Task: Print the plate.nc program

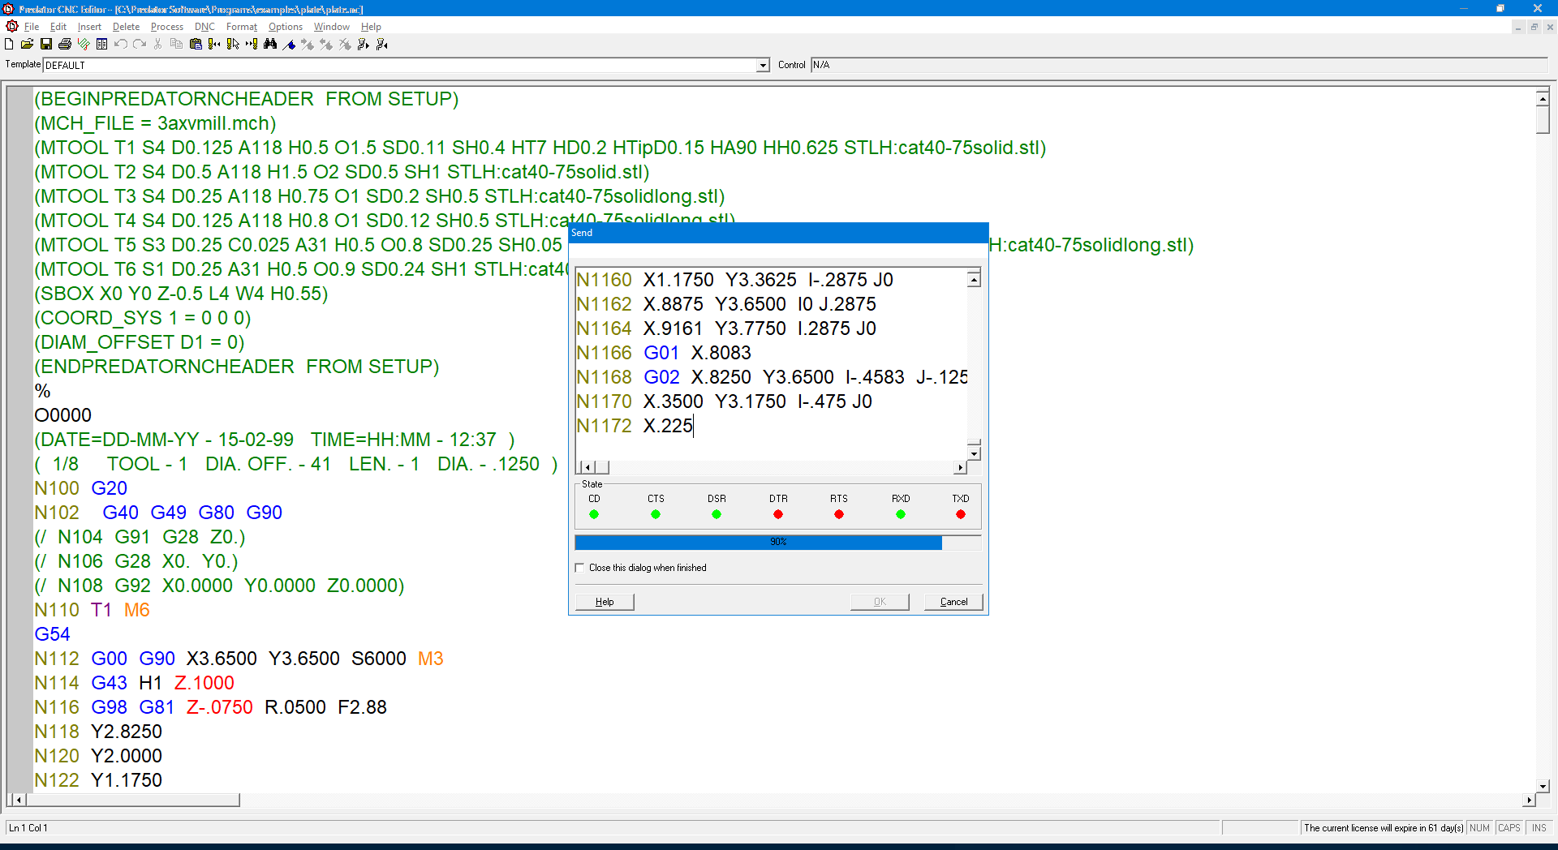Action: click(x=65, y=45)
